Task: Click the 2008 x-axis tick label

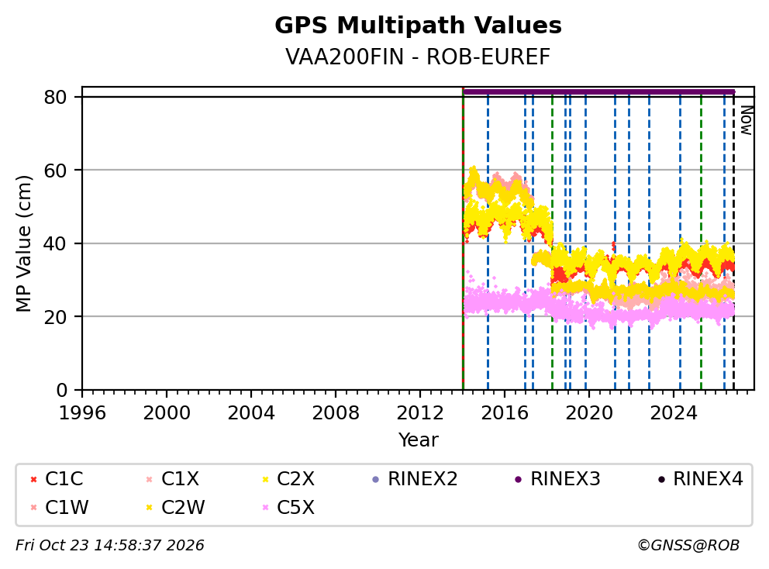Action: [x=336, y=413]
